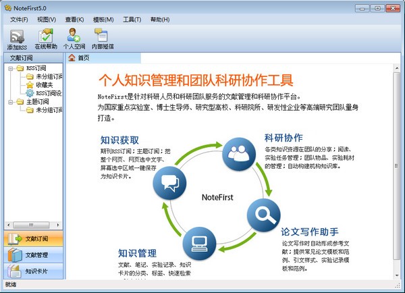Click the 科研协作 heading

coord(283,138)
